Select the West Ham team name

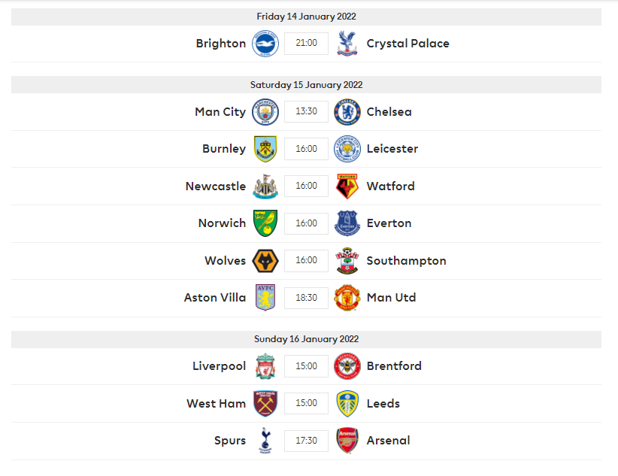pyautogui.click(x=216, y=404)
